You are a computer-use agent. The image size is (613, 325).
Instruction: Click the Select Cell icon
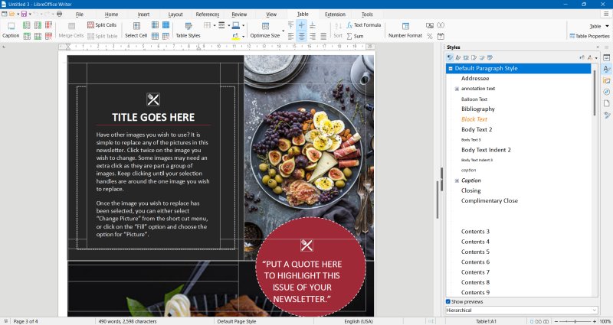click(x=136, y=26)
